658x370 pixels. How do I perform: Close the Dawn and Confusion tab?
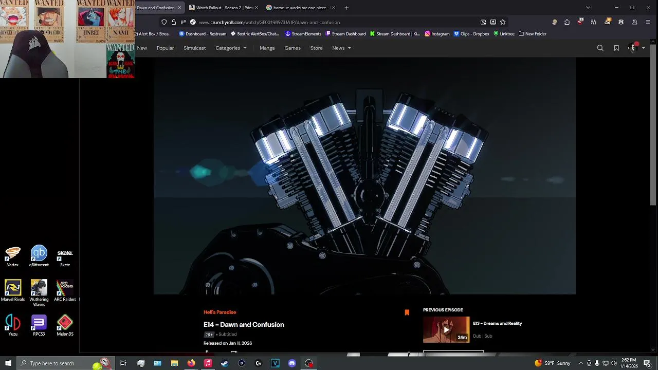tap(179, 8)
